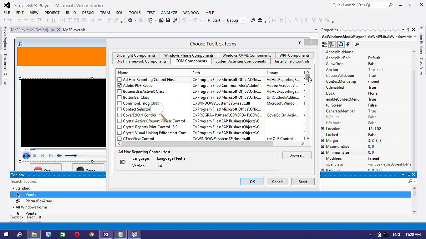Open the Error List tab
The height and width of the screenshot is (239, 426).
click(34, 217)
